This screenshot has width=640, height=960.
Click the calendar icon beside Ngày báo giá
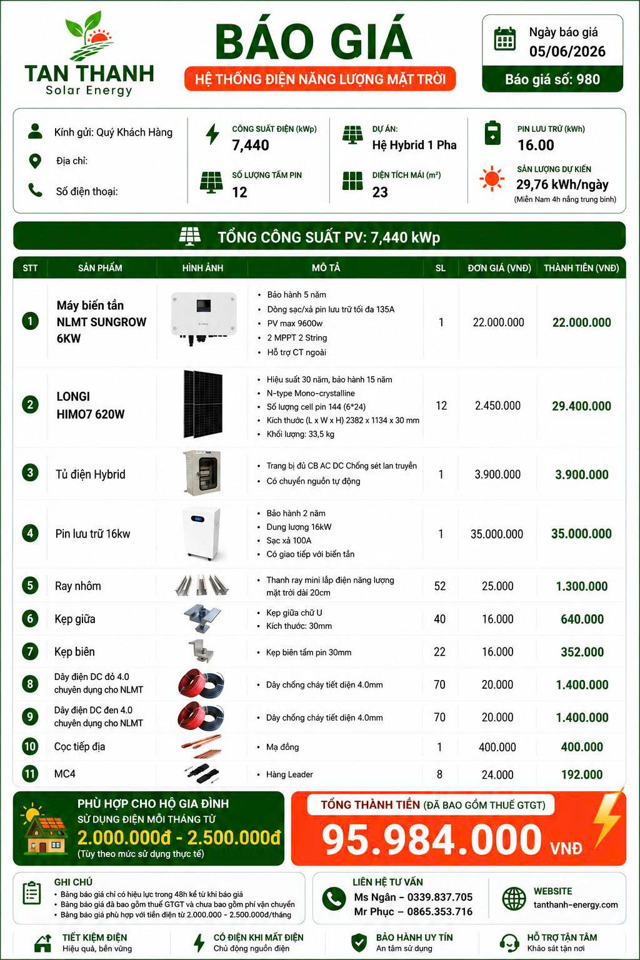tap(505, 39)
